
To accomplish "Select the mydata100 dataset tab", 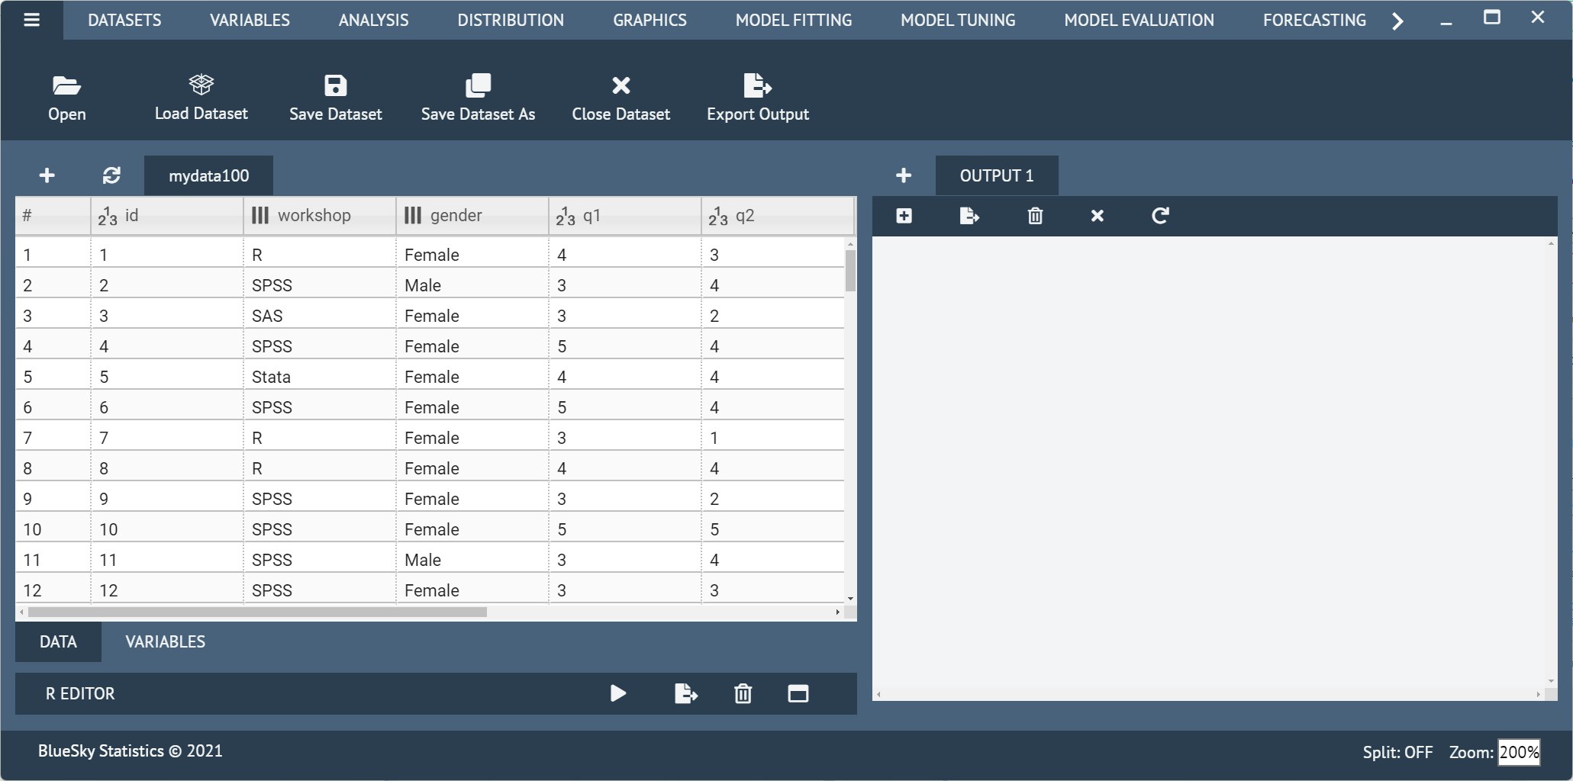I will click(208, 175).
